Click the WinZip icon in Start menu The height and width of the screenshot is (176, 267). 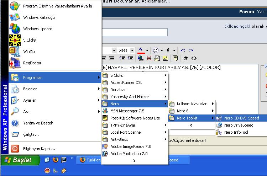pos(15,52)
